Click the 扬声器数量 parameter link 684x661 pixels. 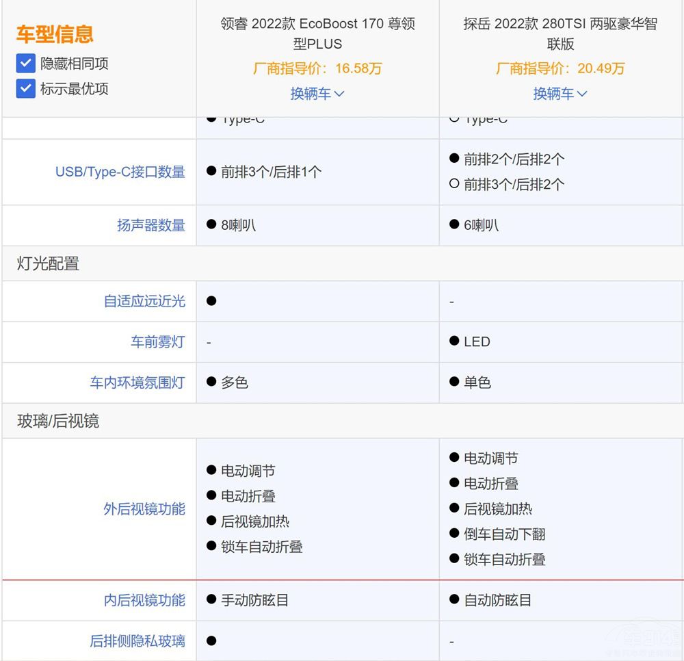[150, 225]
